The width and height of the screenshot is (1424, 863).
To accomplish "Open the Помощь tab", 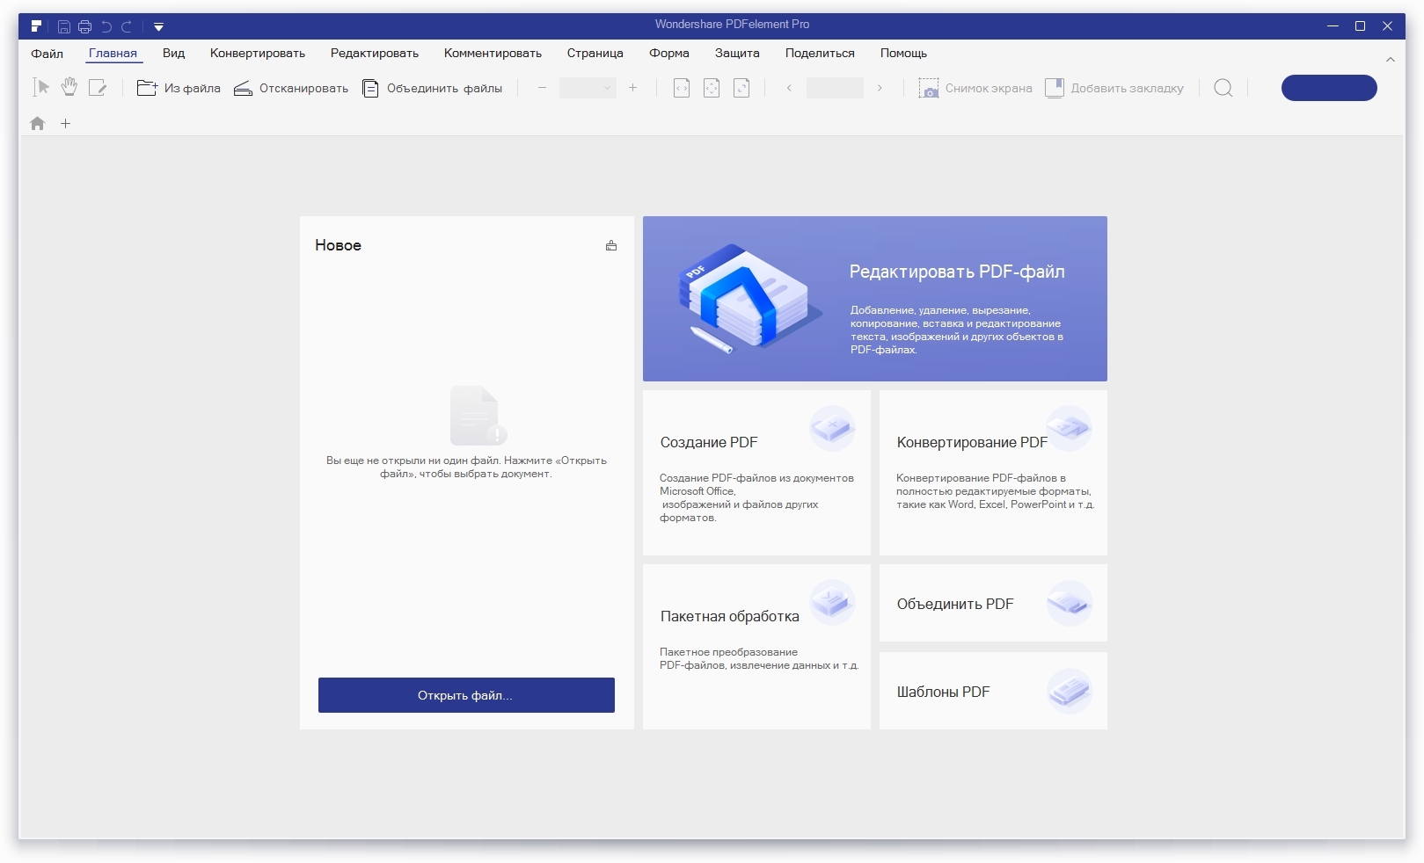I will click(x=903, y=54).
